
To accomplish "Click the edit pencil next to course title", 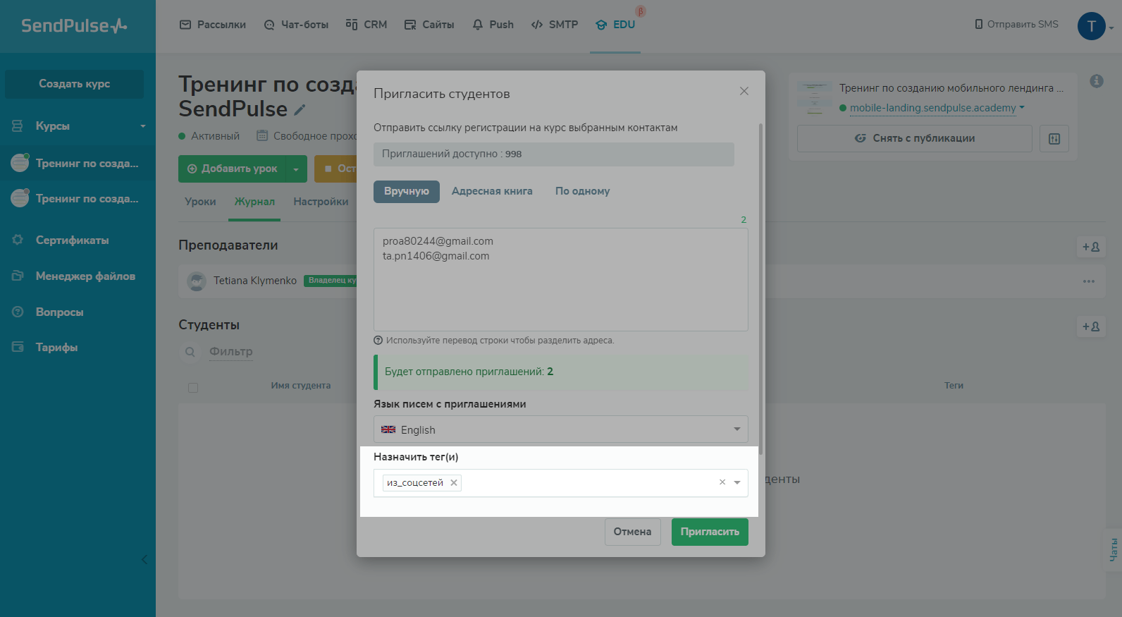I will tap(300, 109).
